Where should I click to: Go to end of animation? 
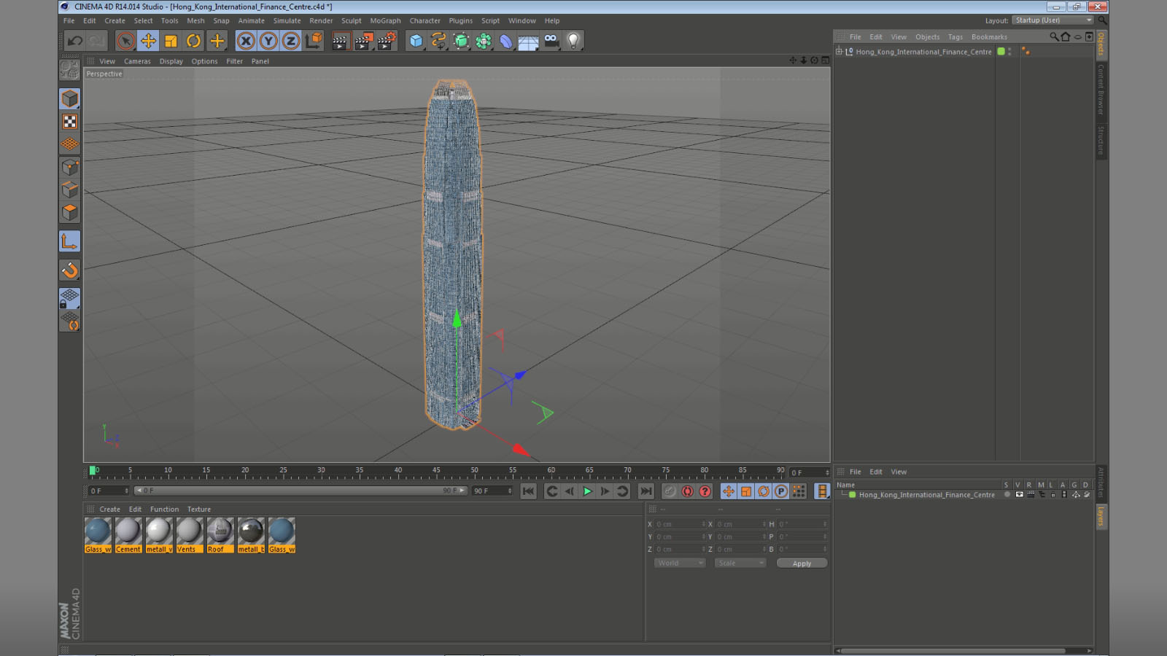(645, 491)
